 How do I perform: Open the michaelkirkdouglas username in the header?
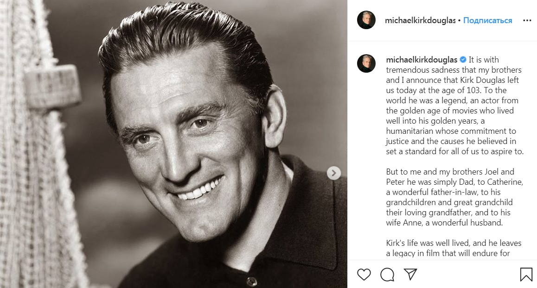coord(420,20)
